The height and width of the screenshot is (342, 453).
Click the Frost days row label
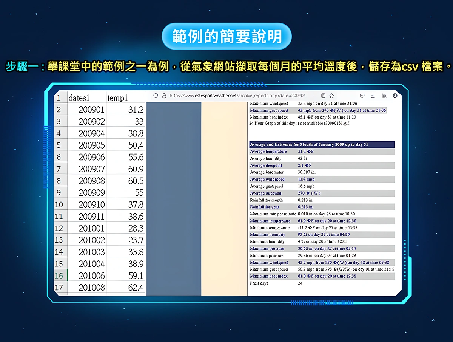(x=259, y=283)
